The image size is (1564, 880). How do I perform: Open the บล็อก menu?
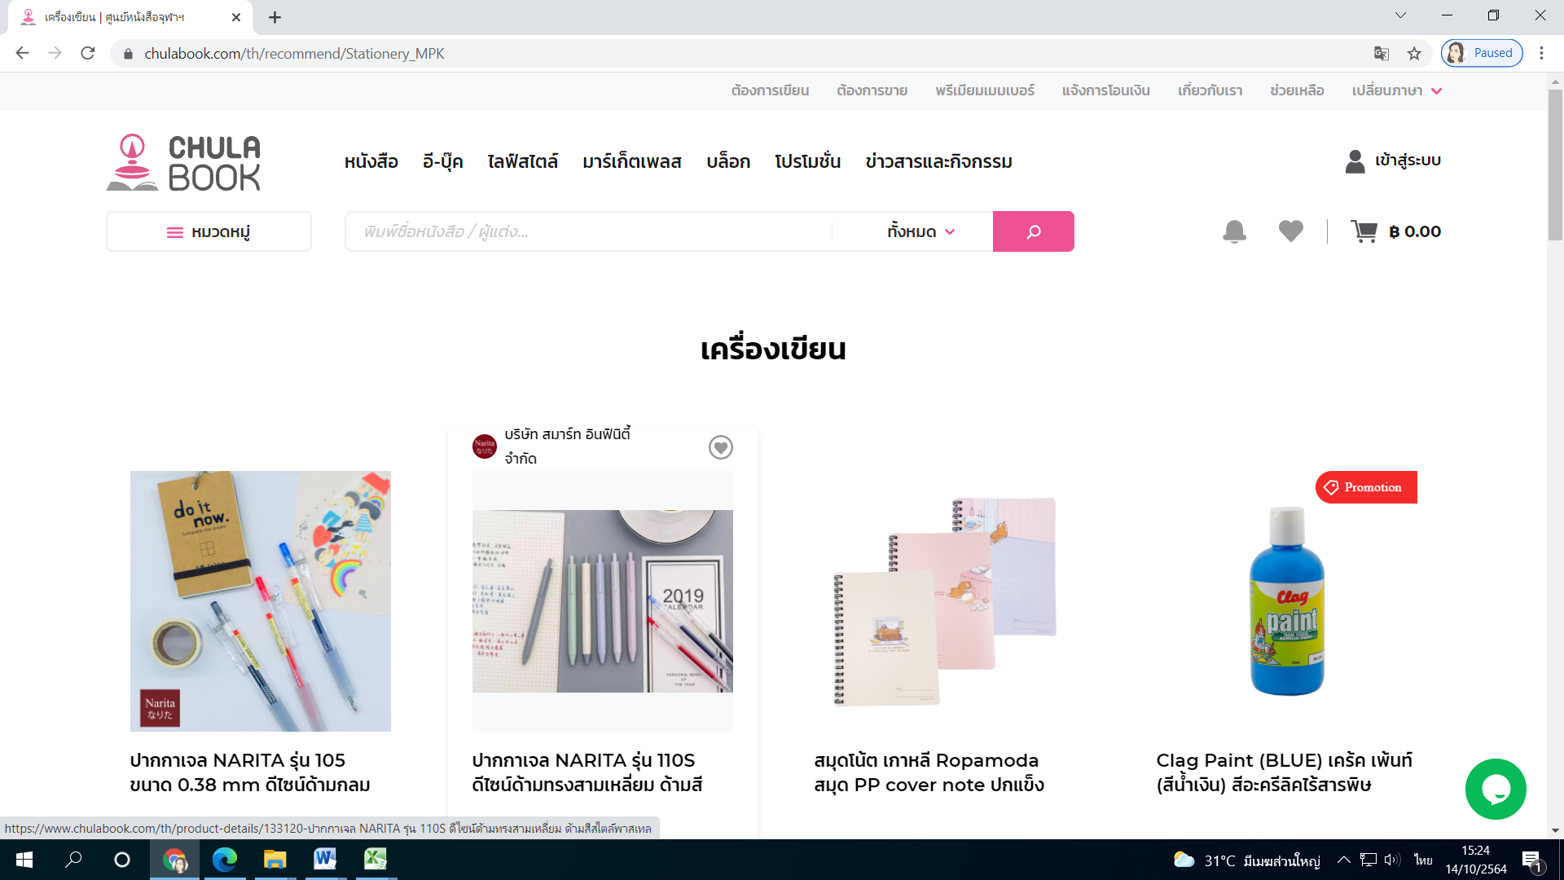coord(727,161)
